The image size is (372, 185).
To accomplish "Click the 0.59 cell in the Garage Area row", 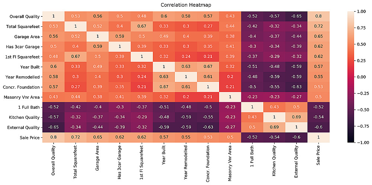I will point(119,36).
